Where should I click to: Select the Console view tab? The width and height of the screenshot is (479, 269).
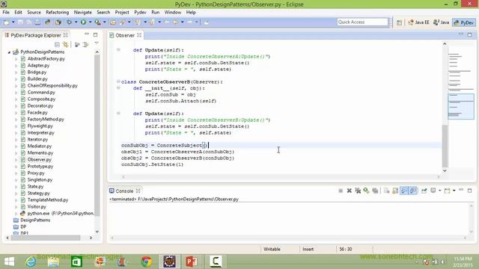(x=124, y=191)
